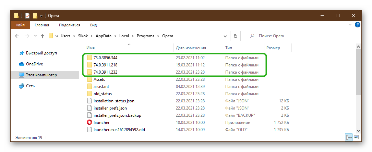Expand the ribbon with the chevron
The height and width of the screenshot is (152, 372).
(350, 25)
